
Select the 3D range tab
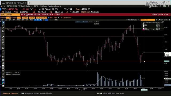point(6,20)
